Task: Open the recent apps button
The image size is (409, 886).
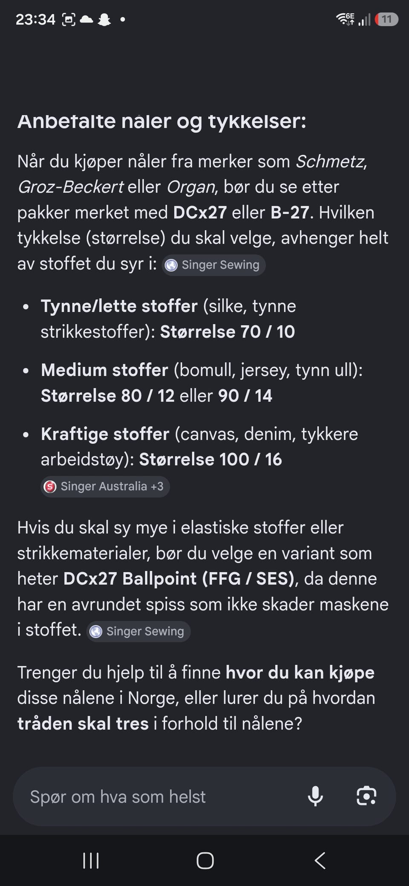Action: (x=91, y=861)
